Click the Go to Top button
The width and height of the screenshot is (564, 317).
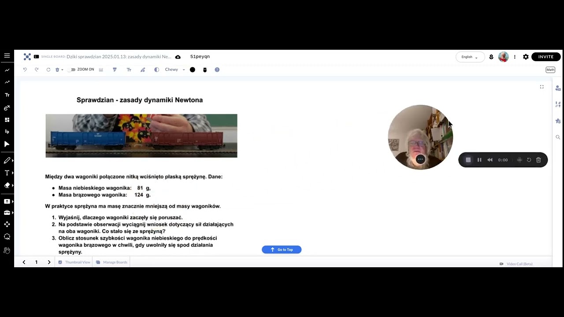[x=282, y=250]
